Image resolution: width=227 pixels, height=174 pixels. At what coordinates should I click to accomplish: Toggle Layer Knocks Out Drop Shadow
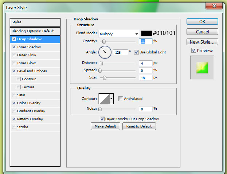102,119
